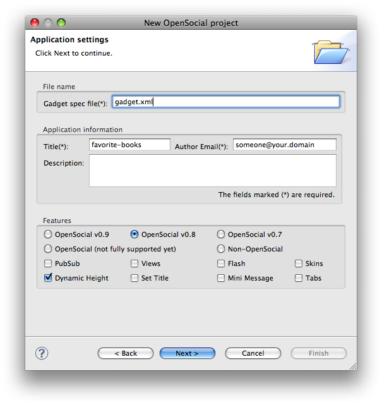
Task: Open the help question mark icon
Action: point(42,353)
